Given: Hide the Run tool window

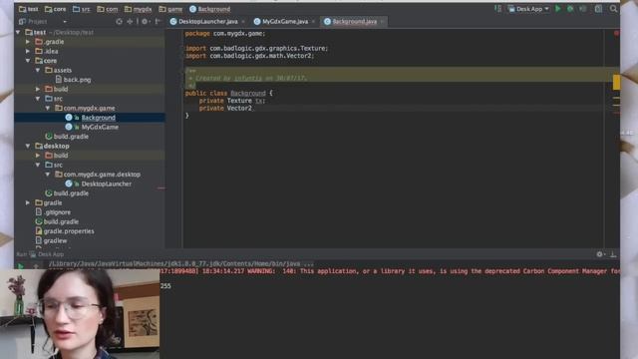Looking at the screenshot, I should point(613,254).
